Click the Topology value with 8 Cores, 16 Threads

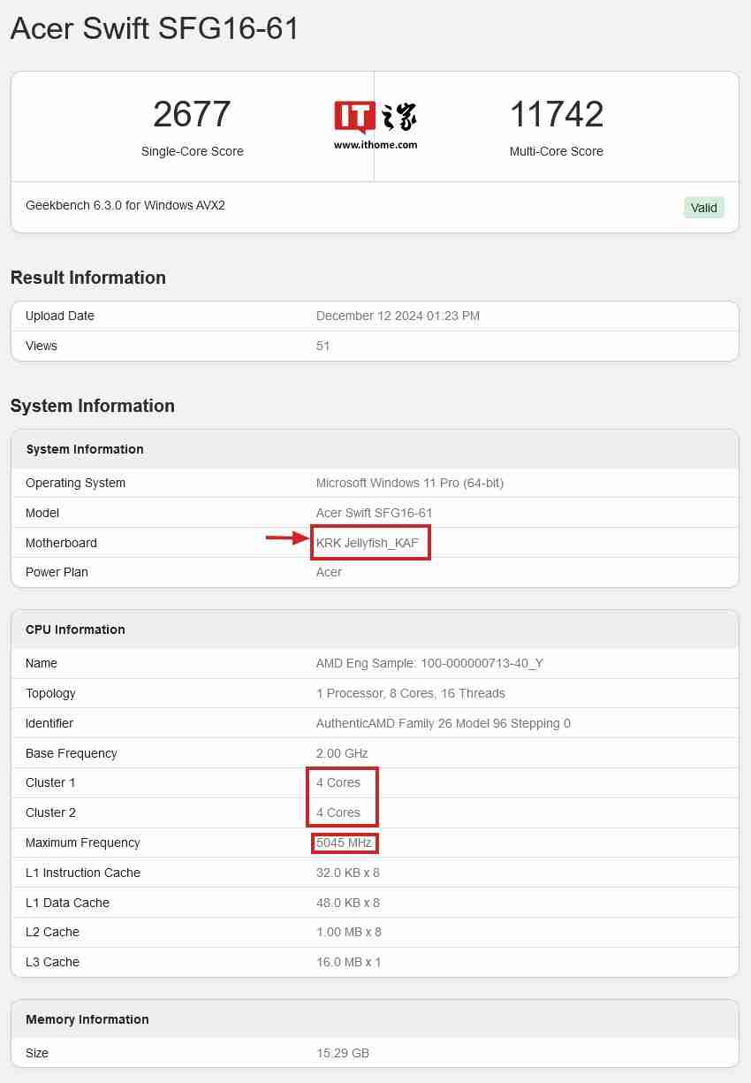point(411,693)
